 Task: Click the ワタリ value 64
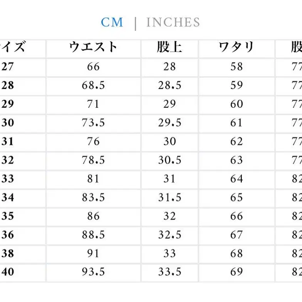[x=237, y=179]
